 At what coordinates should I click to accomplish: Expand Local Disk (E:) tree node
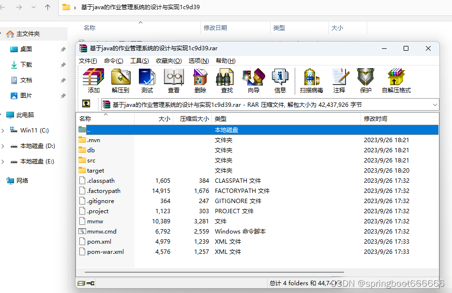(x=3, y=161)
